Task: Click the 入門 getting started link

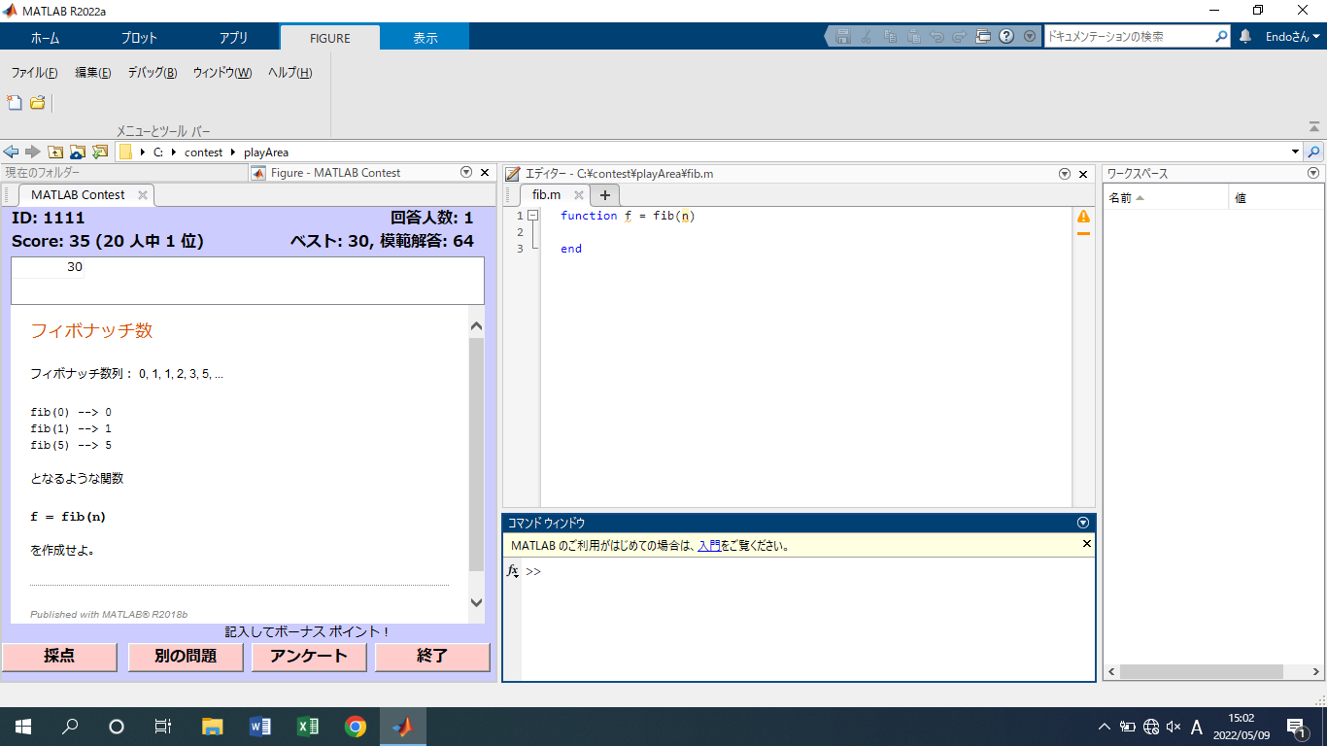Action: [x=709, y=546]
